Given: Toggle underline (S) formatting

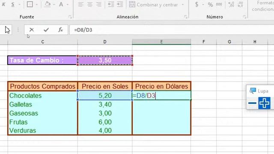Looking at the screenshot, I should click(x=13, y=4).
